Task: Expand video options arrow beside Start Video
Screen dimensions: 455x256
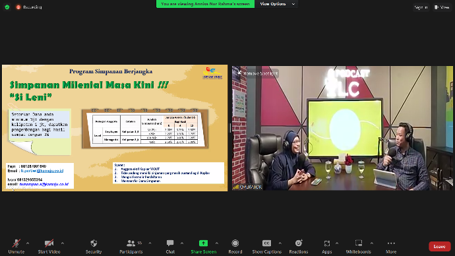Action: click(63, 243)
